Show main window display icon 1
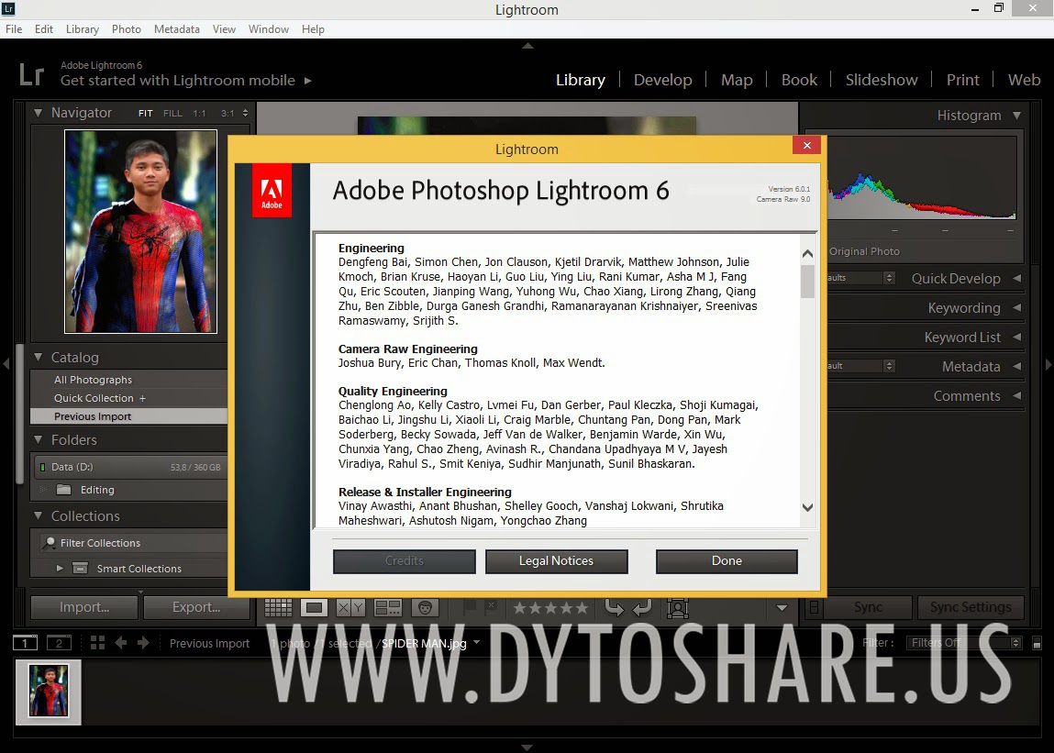Viewport: 1054px width, 753px height. [x=25, y=644]
